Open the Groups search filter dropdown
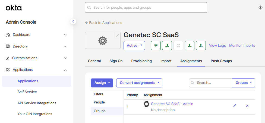Screen dimensions: 265x123 click(243, 83)
